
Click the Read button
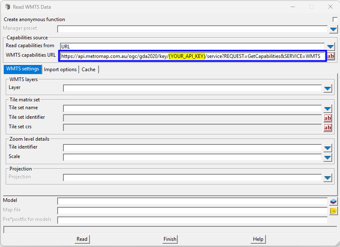pyautogui.click(x=82, y=239)
